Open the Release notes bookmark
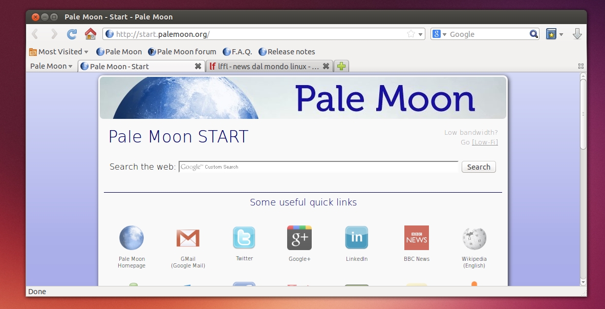Screen dimensions: 605x309 287,52
